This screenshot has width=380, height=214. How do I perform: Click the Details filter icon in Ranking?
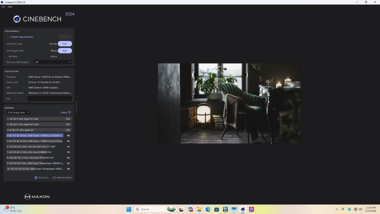tap(69, 113)
